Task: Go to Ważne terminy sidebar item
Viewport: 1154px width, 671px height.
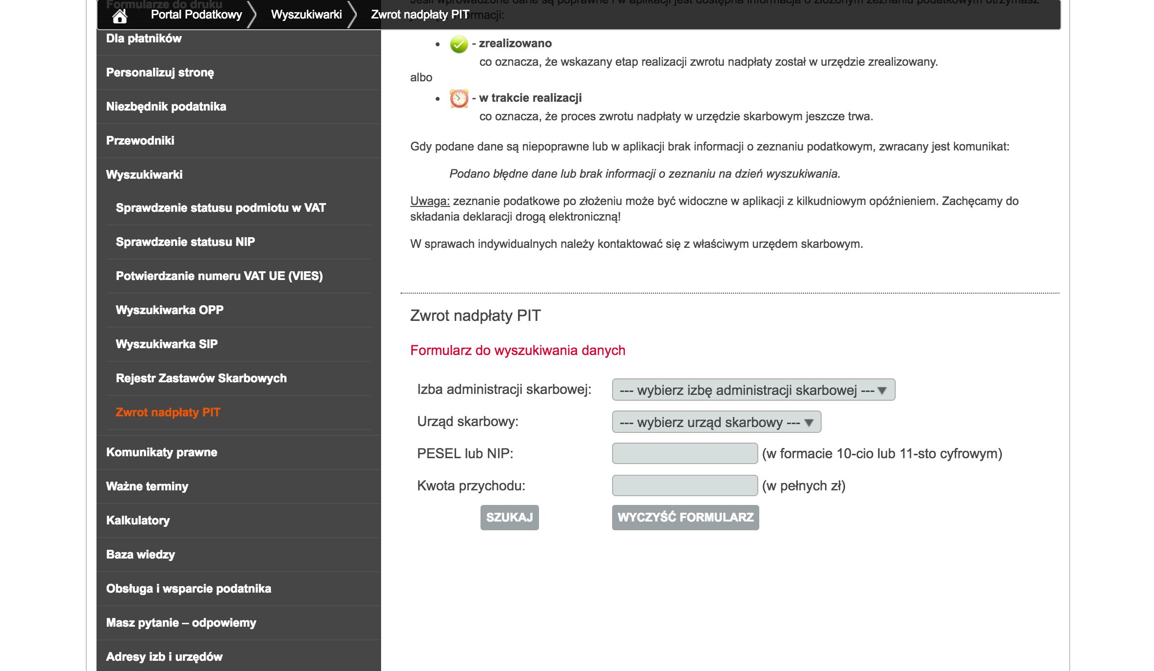Action: [x=147, y=486]
